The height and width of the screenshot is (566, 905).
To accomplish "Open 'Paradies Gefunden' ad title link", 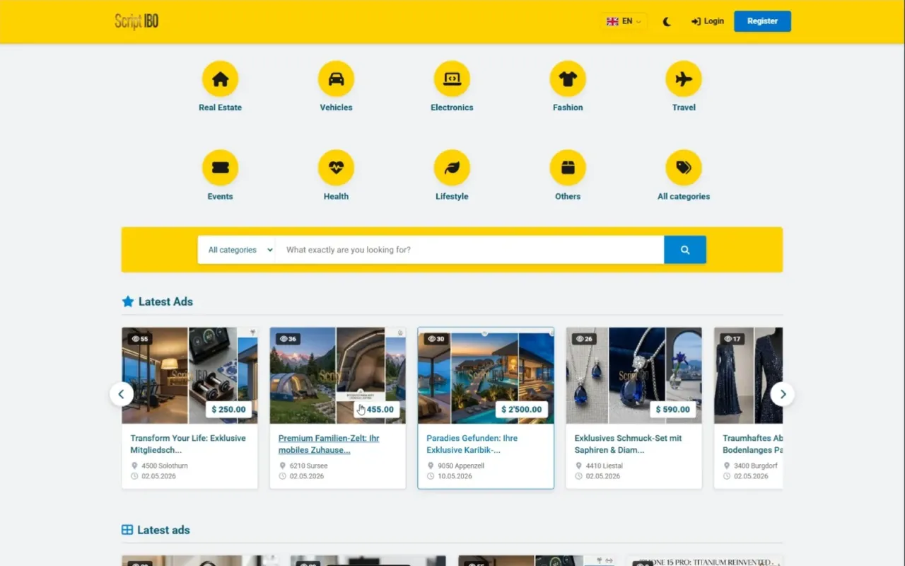I will click(x=472, y=444).
